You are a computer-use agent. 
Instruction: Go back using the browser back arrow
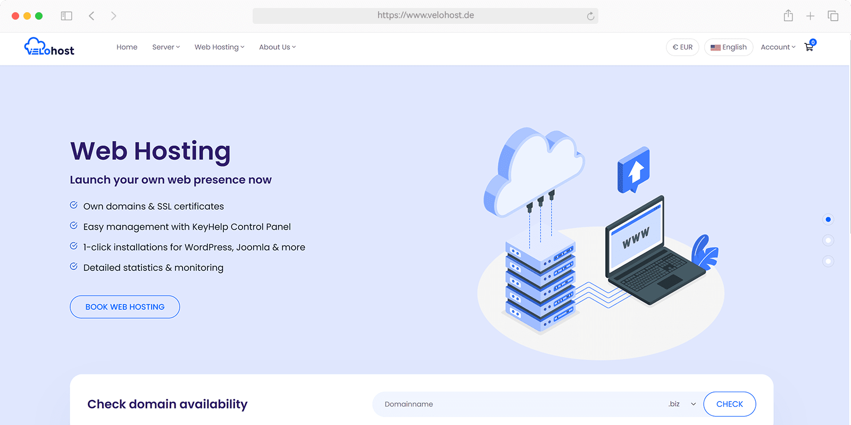tap(91, 16)
